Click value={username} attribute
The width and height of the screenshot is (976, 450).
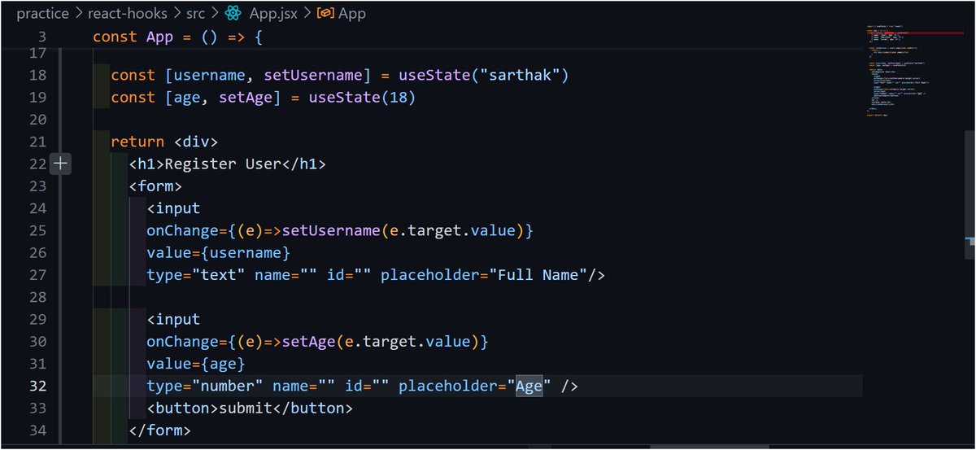coord(218,252)
